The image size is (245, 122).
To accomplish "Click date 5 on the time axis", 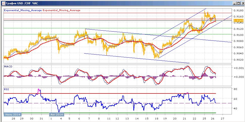I will [69, 119].
